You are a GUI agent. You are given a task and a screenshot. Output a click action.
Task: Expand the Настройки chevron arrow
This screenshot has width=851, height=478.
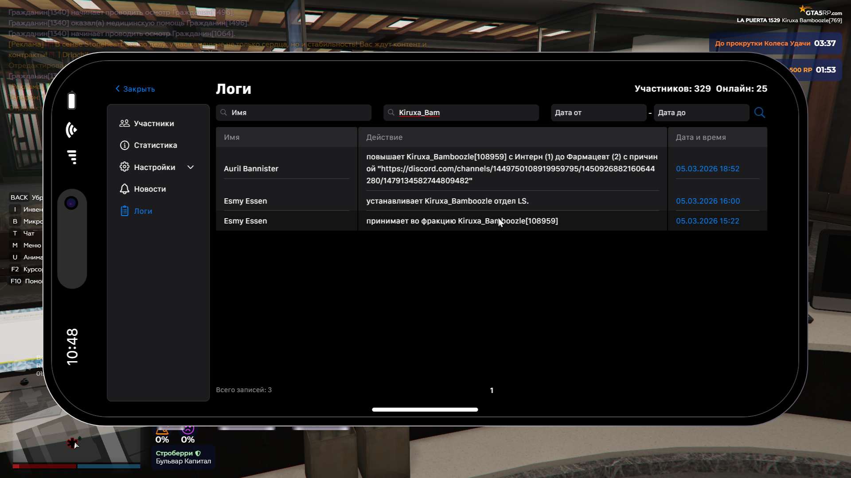coord(191,167)
